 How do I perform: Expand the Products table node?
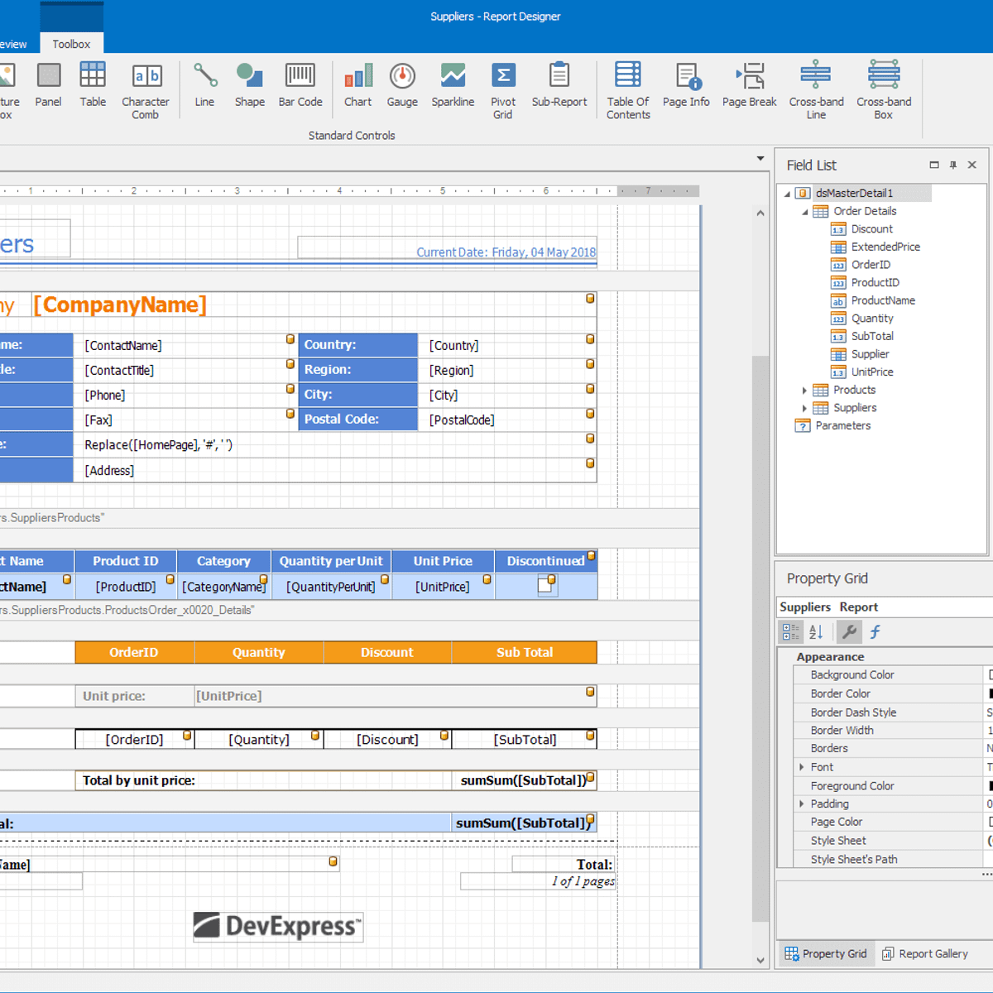click(x=804, y=390)
